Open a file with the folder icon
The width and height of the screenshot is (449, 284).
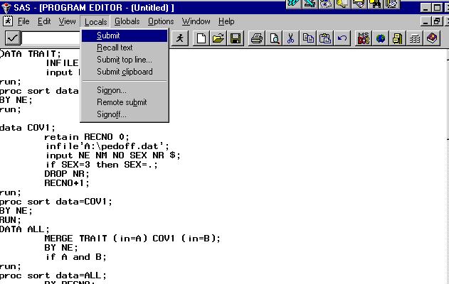(218, 38)
